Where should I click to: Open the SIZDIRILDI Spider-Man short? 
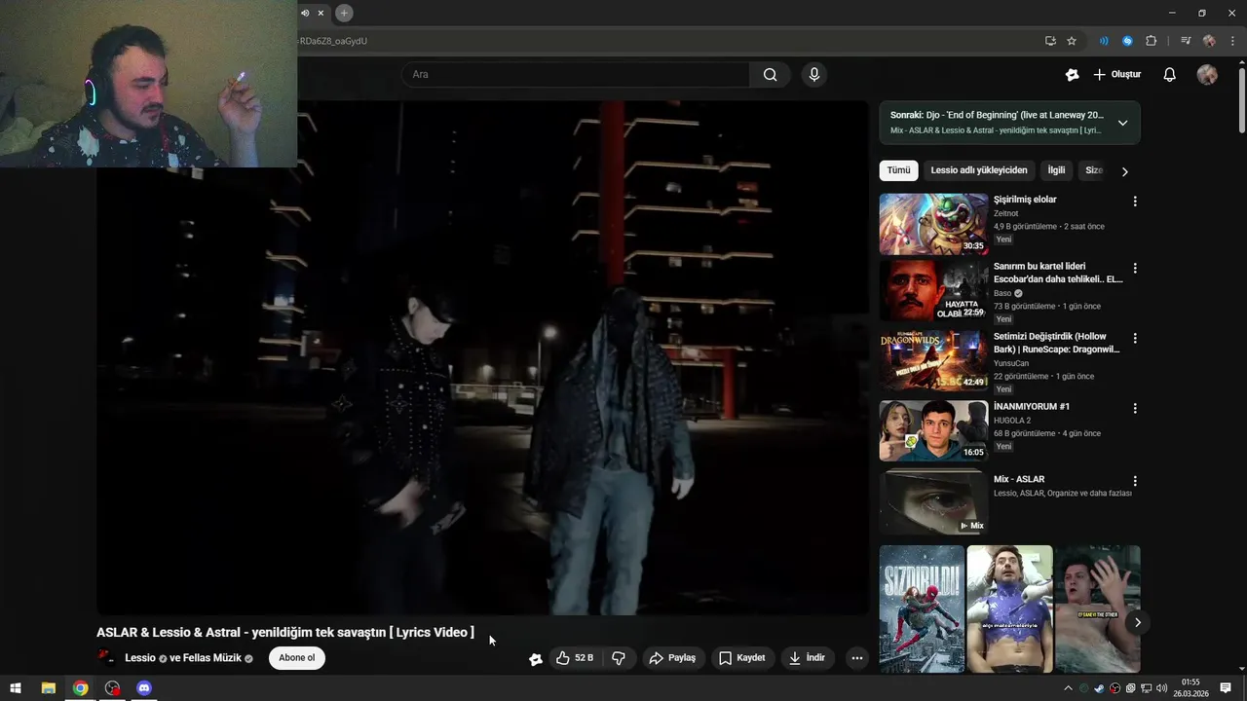click(922, 609)
